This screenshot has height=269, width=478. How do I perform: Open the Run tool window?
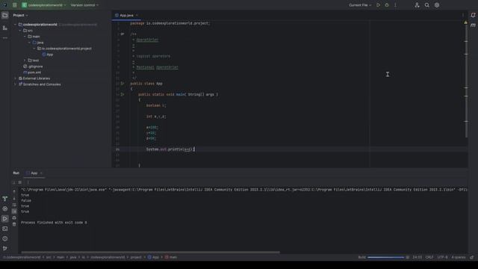click(x=5, y=219)
